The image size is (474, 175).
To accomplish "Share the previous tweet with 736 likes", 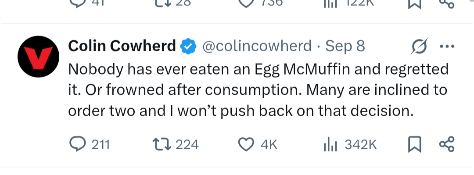I will click(x=447, y=3).
